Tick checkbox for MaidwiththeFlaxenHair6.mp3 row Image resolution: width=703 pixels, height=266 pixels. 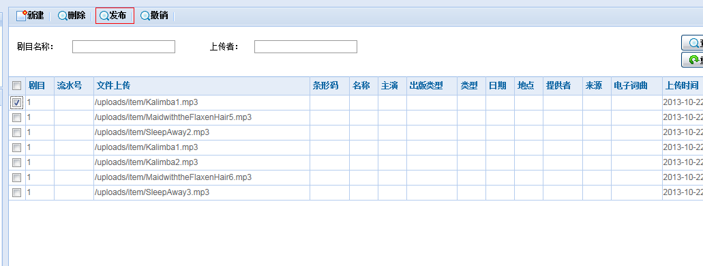pyautogui.click(x=16, y=177)
